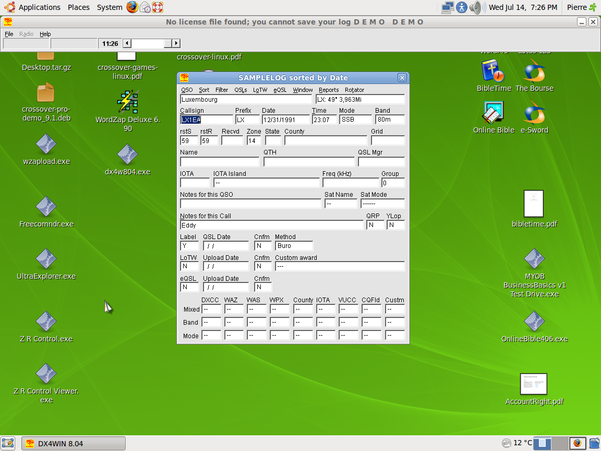Click the Online Bible desktop icon

pos(493,114)
